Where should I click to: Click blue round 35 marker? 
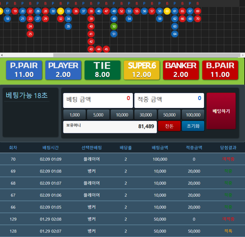coord(68,26)
